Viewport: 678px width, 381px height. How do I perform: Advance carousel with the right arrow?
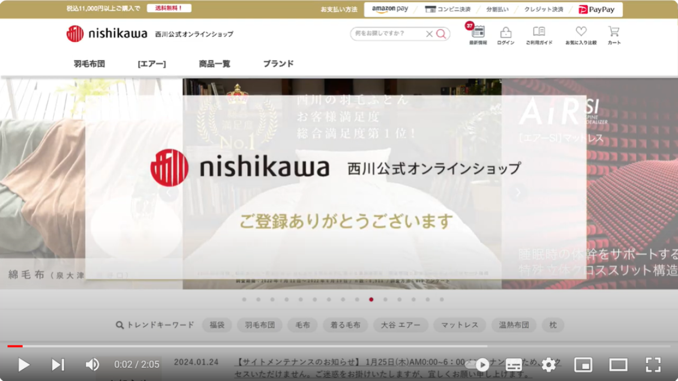point(518,193)
